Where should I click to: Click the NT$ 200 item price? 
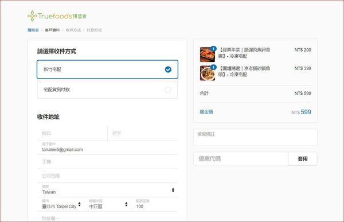point(303,50)
